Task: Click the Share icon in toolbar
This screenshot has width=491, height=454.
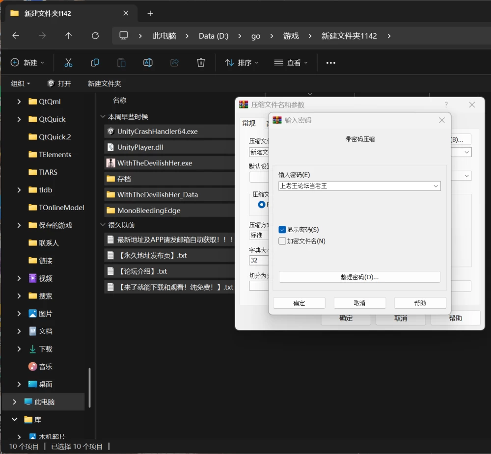Action: point(174,63)
